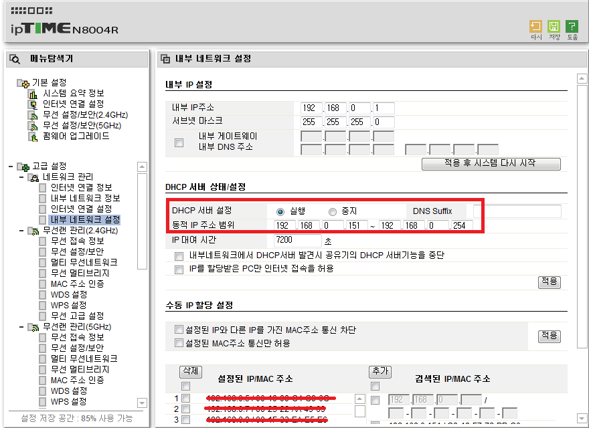The image size is (589, 428).
Task: Click the 삭제 button above 설정된 IP/MAC list
Action: point(191,372)
